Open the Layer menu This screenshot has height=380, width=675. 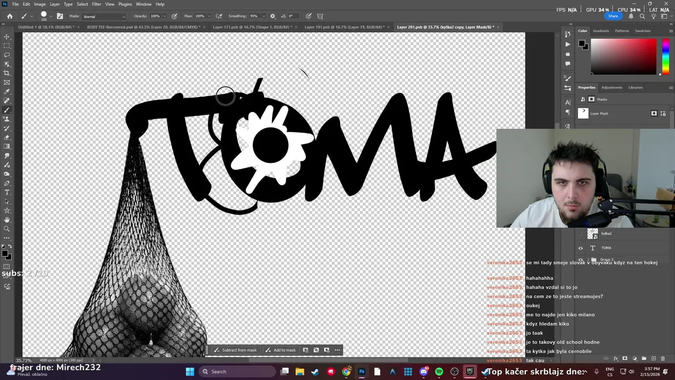pos(55,4)
